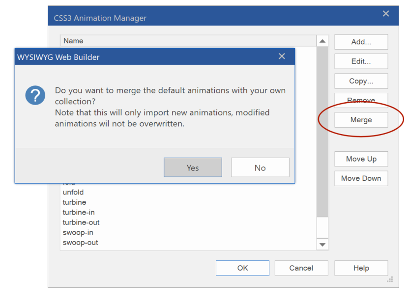Viewport: 408px width, 301px height.
Task: Cancel the CSS3 Animation Manager dialog
Action: pyautogui.click(x=301, y=268)
